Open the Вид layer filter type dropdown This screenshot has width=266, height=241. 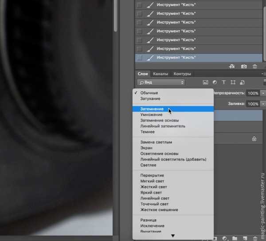161,83
